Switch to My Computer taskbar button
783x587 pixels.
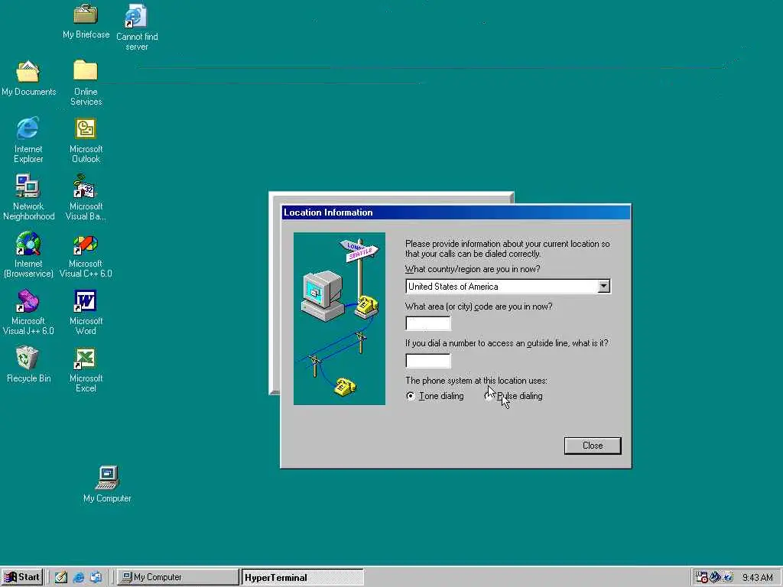pos(178,577)
